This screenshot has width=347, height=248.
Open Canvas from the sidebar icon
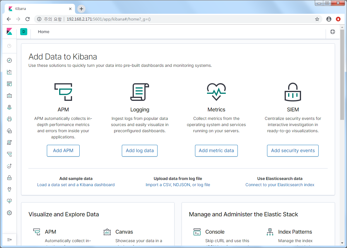(9, 96)
